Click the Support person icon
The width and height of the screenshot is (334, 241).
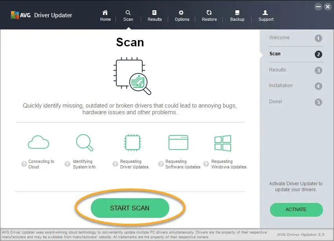click(265, 13)
